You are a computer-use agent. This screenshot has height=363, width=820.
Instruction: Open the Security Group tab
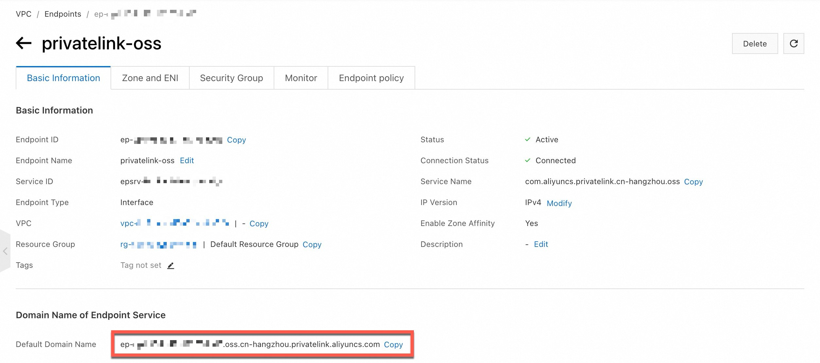[x=231, y=78]
